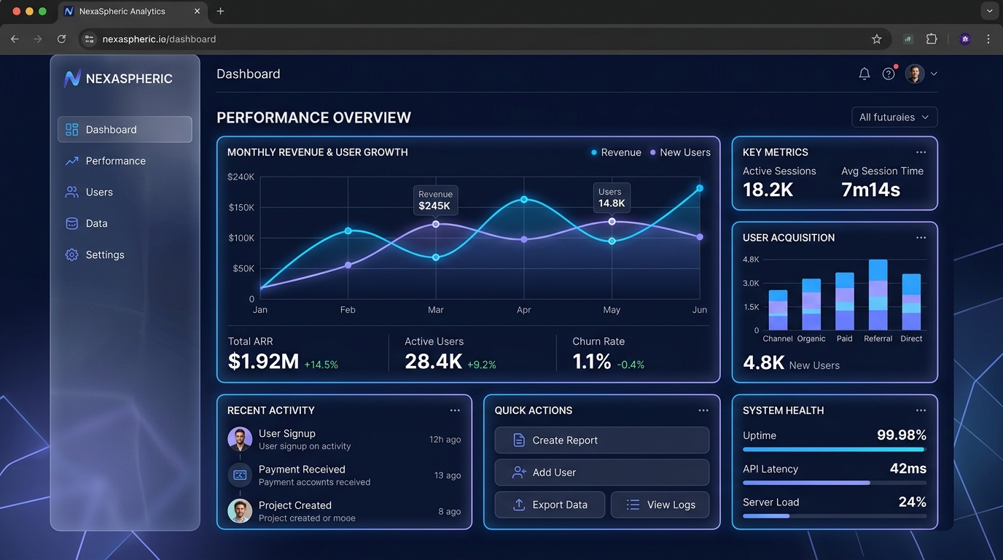Click the notifications bell icon
This screenshot has width=1003, height=560.
click(x=865, y=74)
